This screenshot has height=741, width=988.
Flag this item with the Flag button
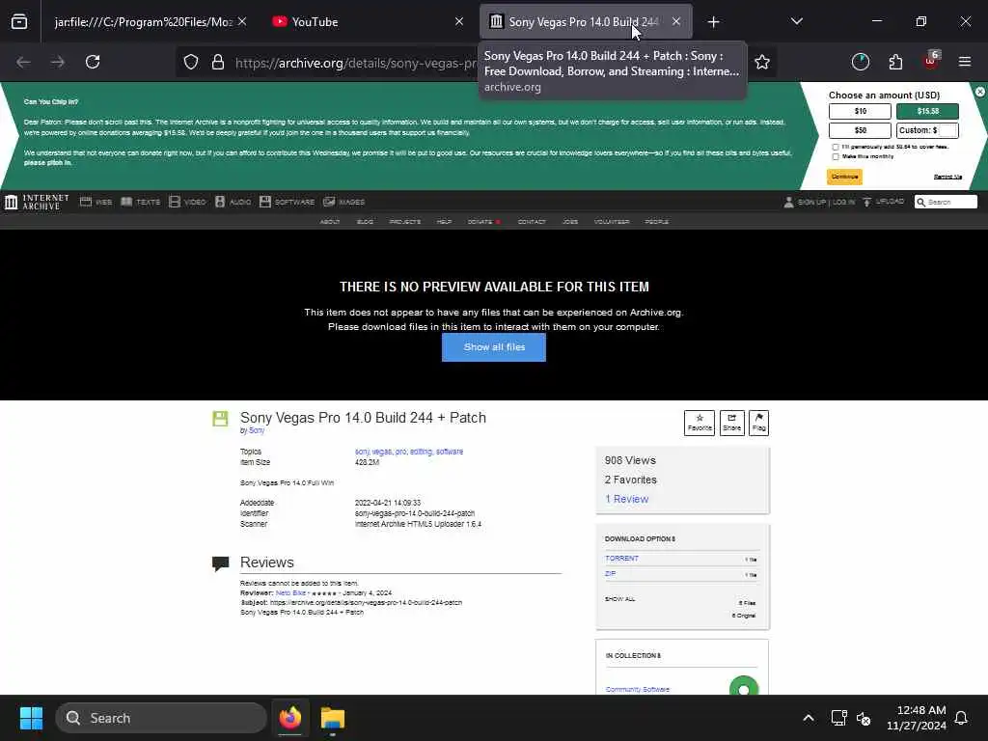pyautogui.click(x=758, y=423)
